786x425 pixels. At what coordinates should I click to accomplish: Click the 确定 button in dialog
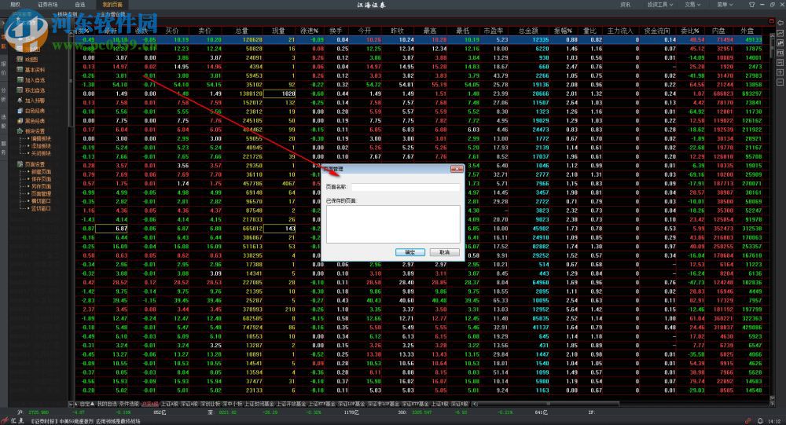[410, 252]
